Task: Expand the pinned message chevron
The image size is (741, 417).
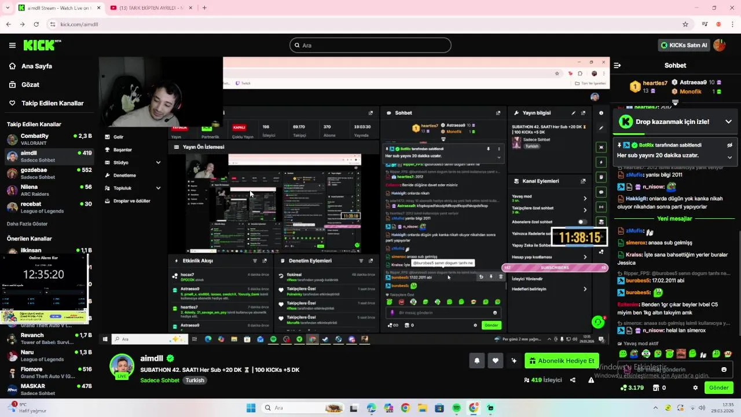Action: (x=729, y=157)
